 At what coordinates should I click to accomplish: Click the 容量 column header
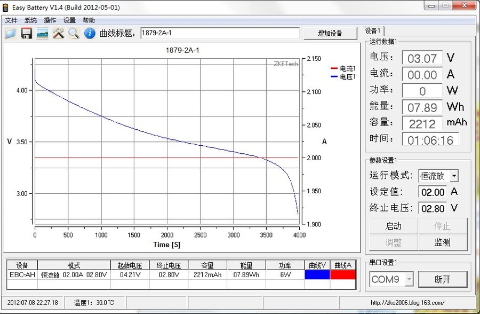coord(207,265)
